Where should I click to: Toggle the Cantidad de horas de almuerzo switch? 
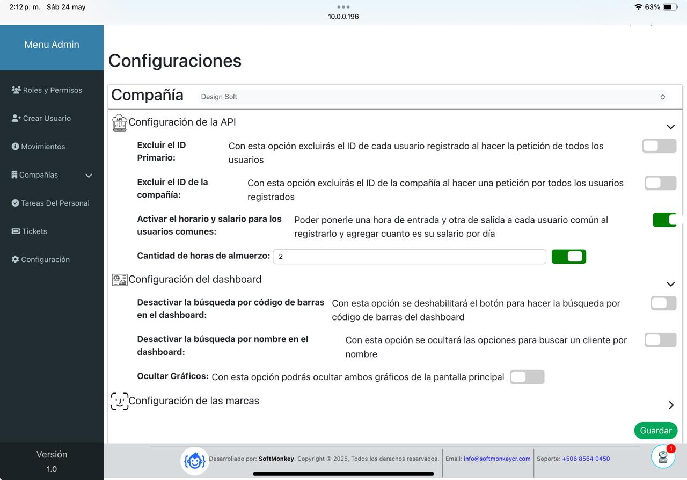(569, 257)
